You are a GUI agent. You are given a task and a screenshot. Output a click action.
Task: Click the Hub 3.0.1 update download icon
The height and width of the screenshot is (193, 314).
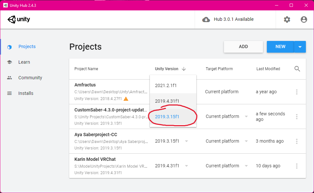click(206, 19)
